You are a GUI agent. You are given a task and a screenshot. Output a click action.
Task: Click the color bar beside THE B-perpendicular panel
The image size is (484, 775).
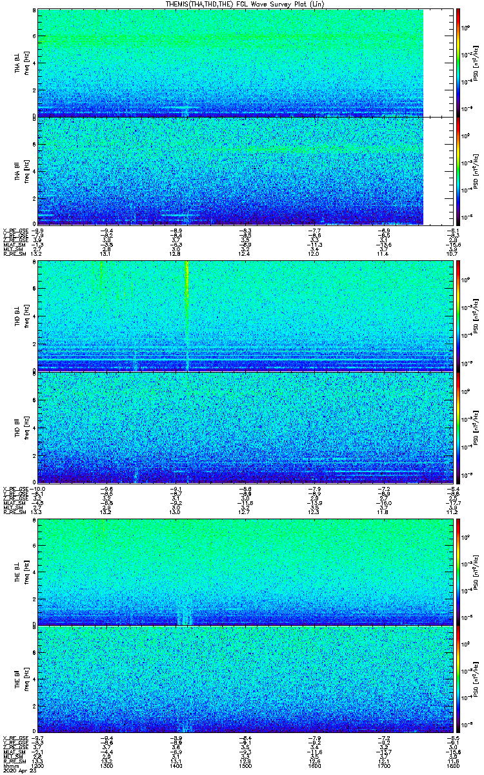pyautogui.click(x=458, y=572)
